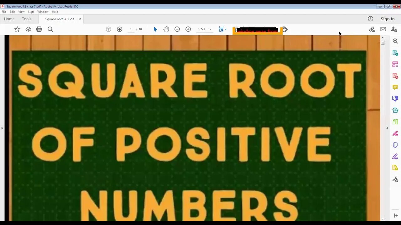Open the yellow Comment tool
The width and height of the screenshot is (401, 225).
tap(395, 87)
